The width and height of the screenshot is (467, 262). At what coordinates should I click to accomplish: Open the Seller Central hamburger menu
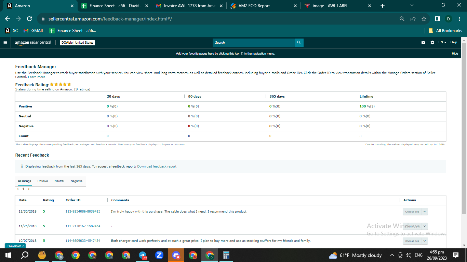click(x=5, y=43)
